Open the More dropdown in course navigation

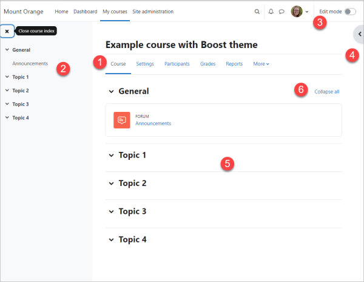[x=261, y=64]
